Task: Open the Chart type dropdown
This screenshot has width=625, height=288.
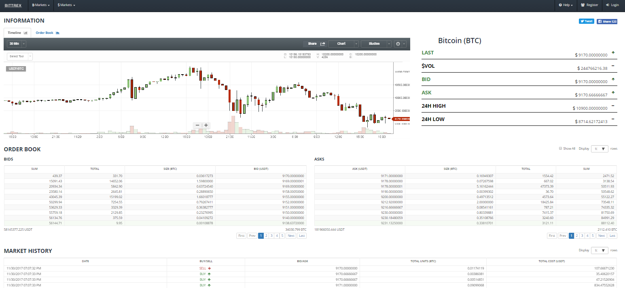Action: click(x=343, y=44)
